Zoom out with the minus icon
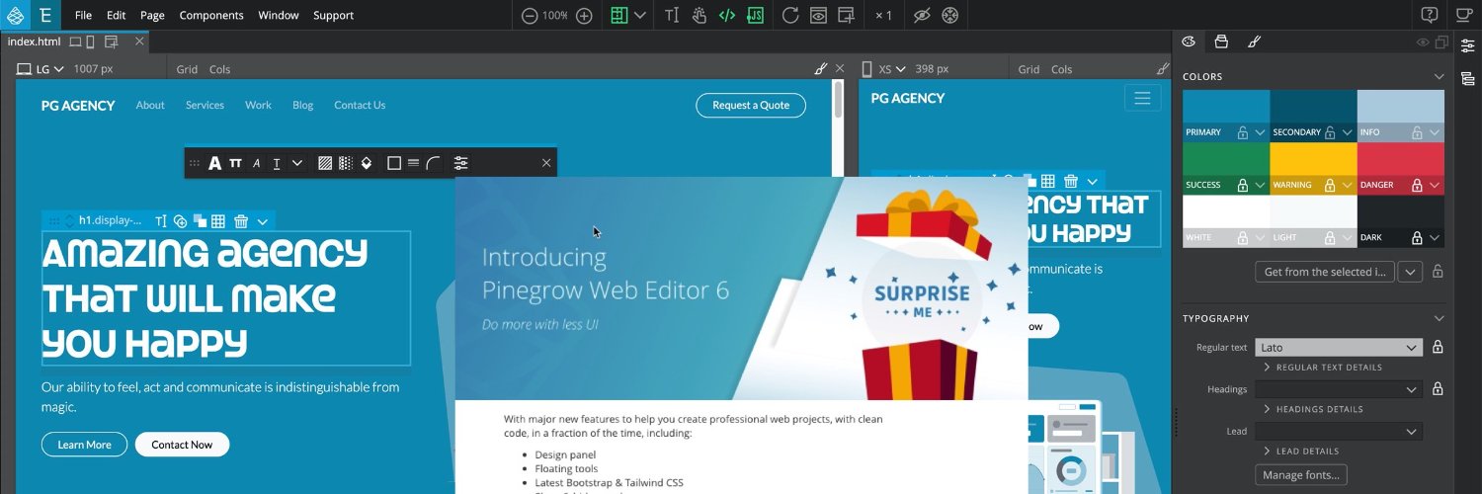The width and height of the screenshot is (1482, 494). click(530, 15)
